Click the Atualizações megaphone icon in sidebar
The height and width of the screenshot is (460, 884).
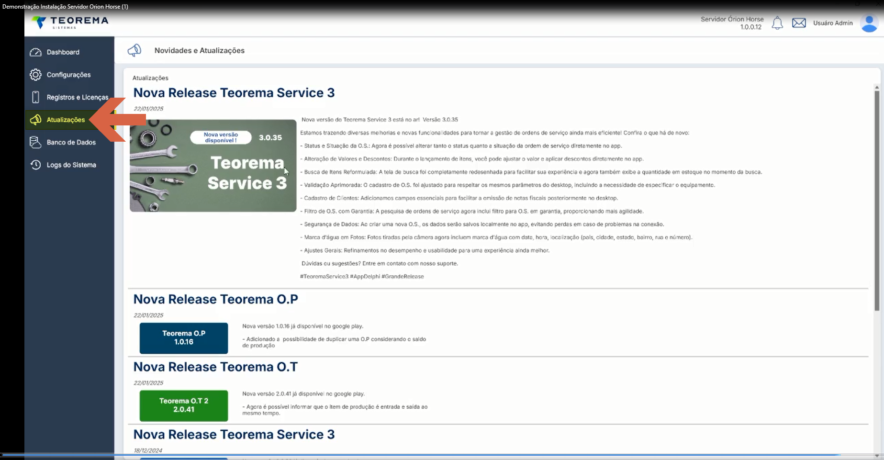click(x=35, y=120)
